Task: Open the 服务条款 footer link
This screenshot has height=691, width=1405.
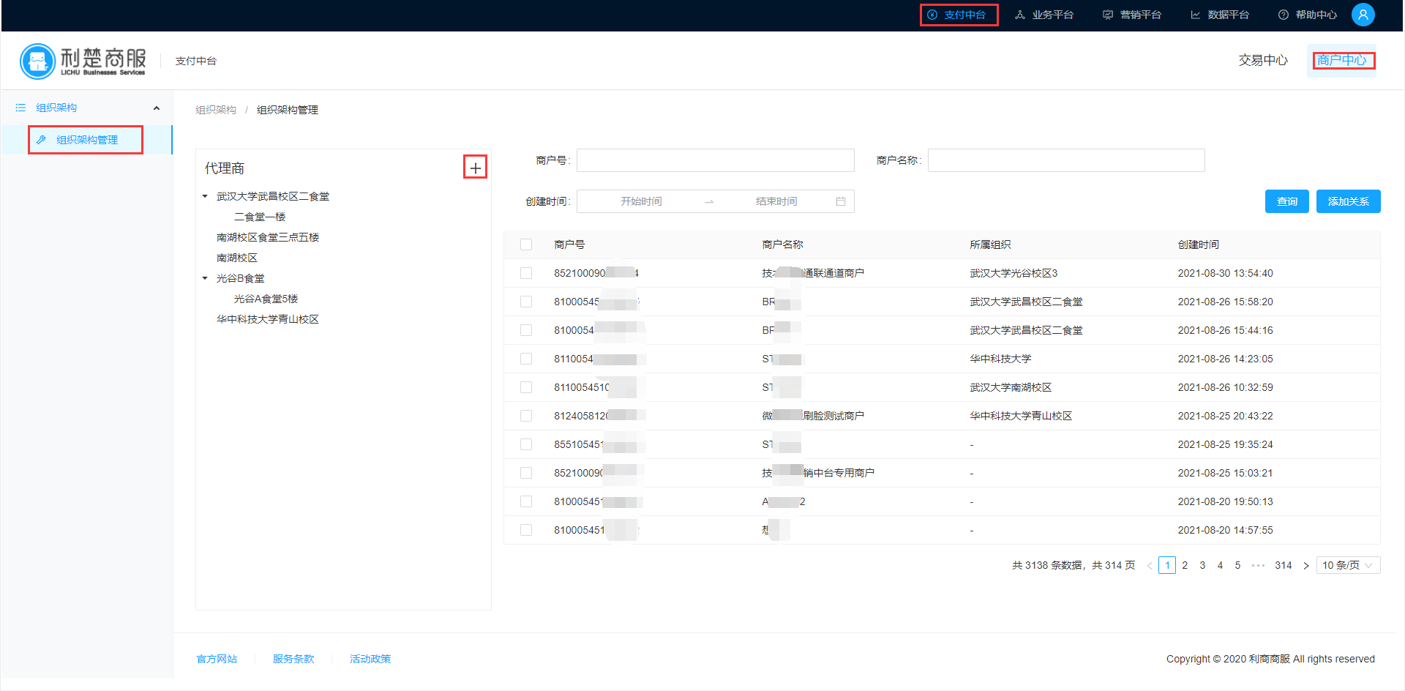Action: click(x=293, y=659)
